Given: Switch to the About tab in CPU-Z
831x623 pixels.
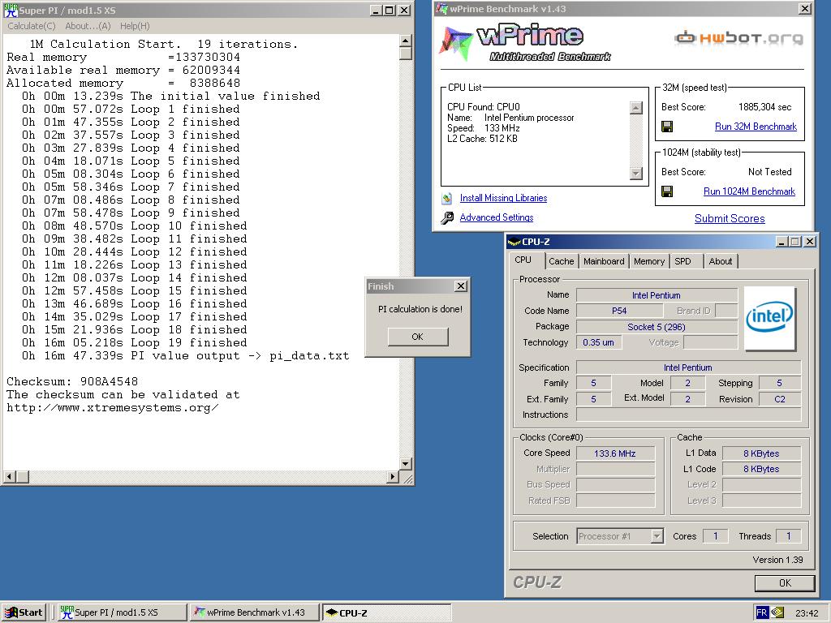Looking at the screenshot, I should click(x=721, y=261).
